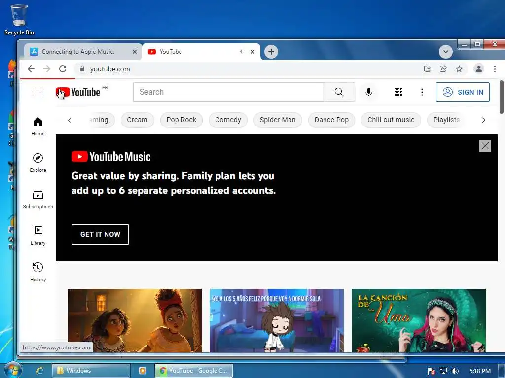Click the youtube.com address bar
Image resolution: width=505 pixels, height=378 pixels.
point(248,69)
